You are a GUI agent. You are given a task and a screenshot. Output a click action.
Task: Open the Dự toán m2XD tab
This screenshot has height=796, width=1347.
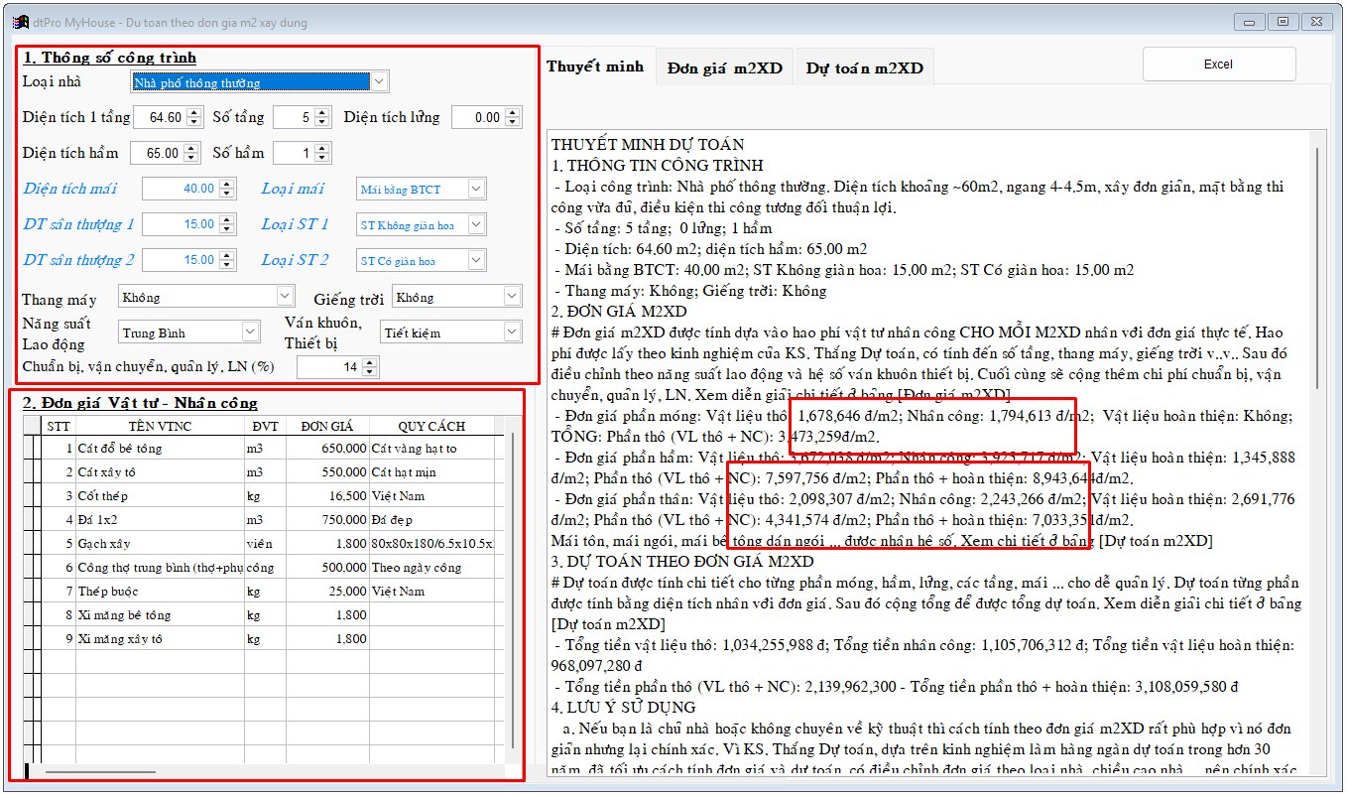(x=864, y=67)
